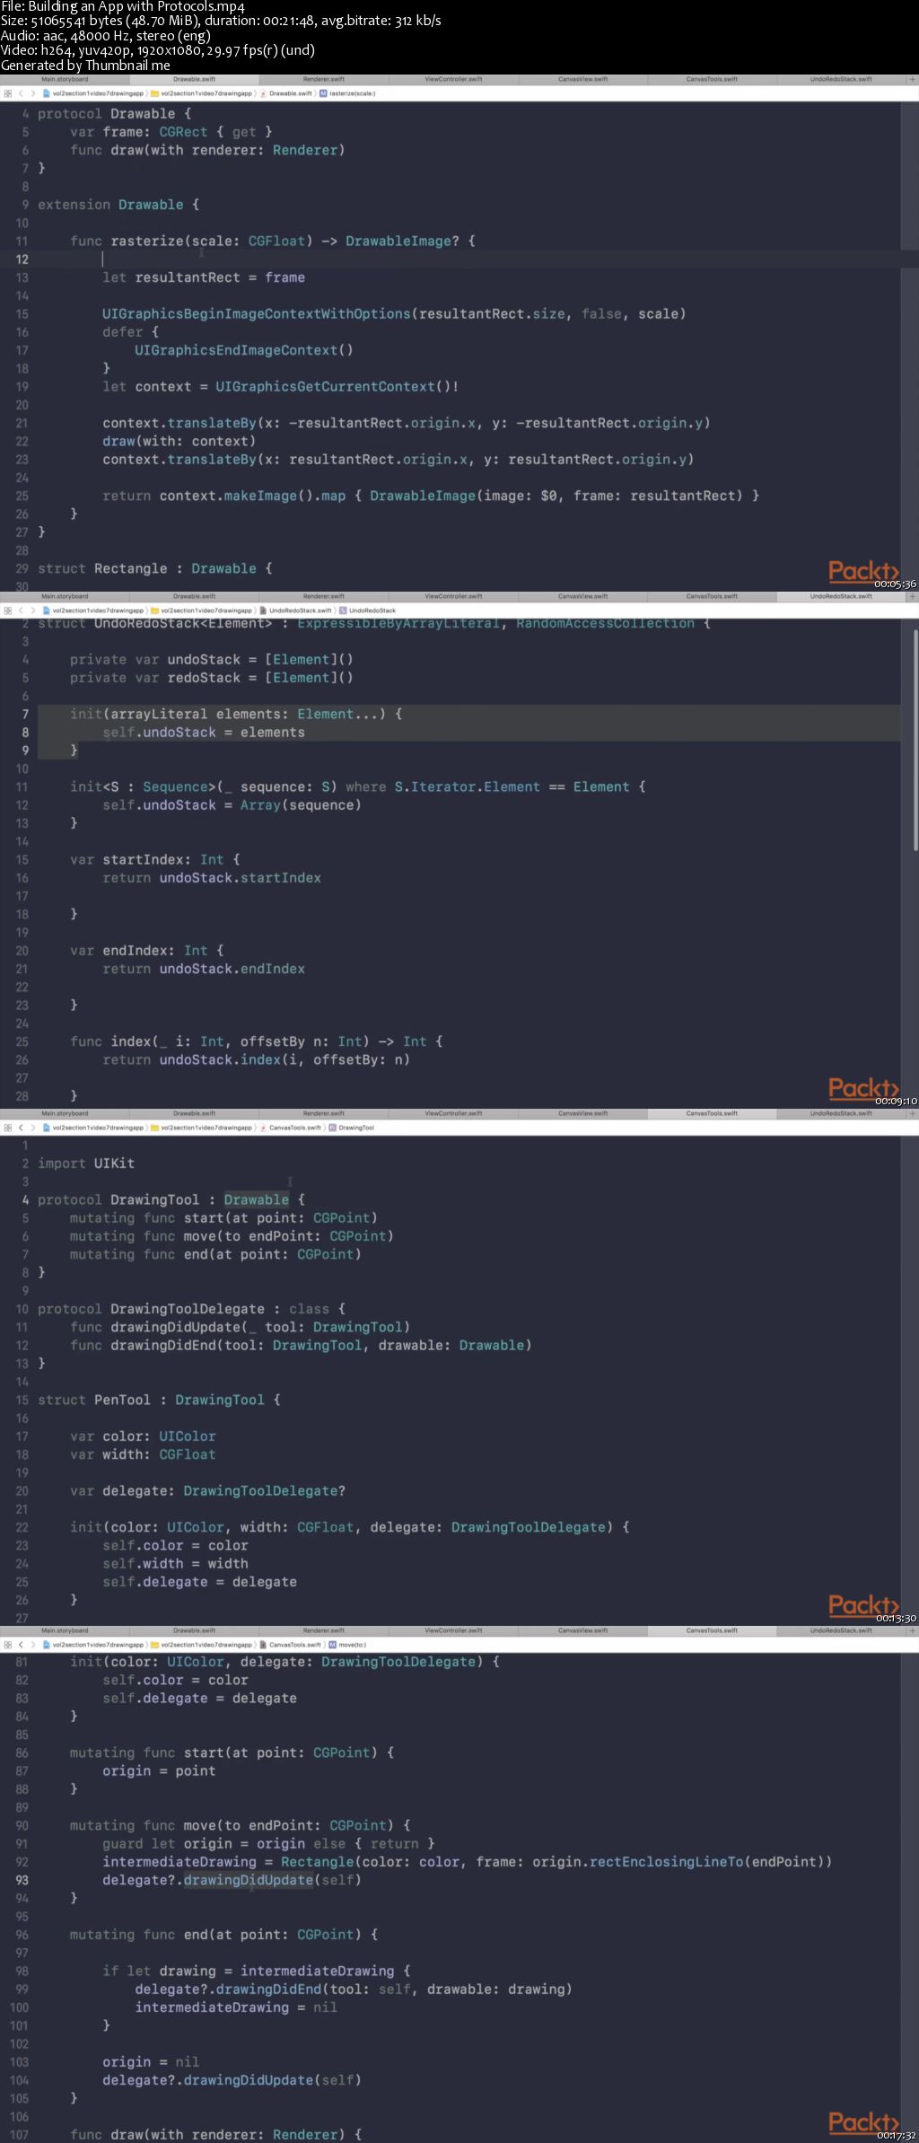The image size is (919, 2143).
Task: Open rasterize(scale:) jump bar dropdown
Action: 353,93
